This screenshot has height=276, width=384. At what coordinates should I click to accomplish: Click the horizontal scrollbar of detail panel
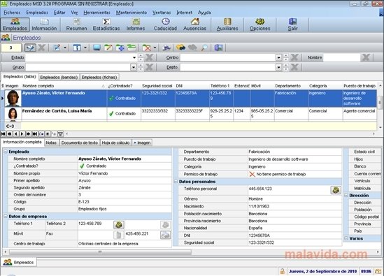coord(100,252)
